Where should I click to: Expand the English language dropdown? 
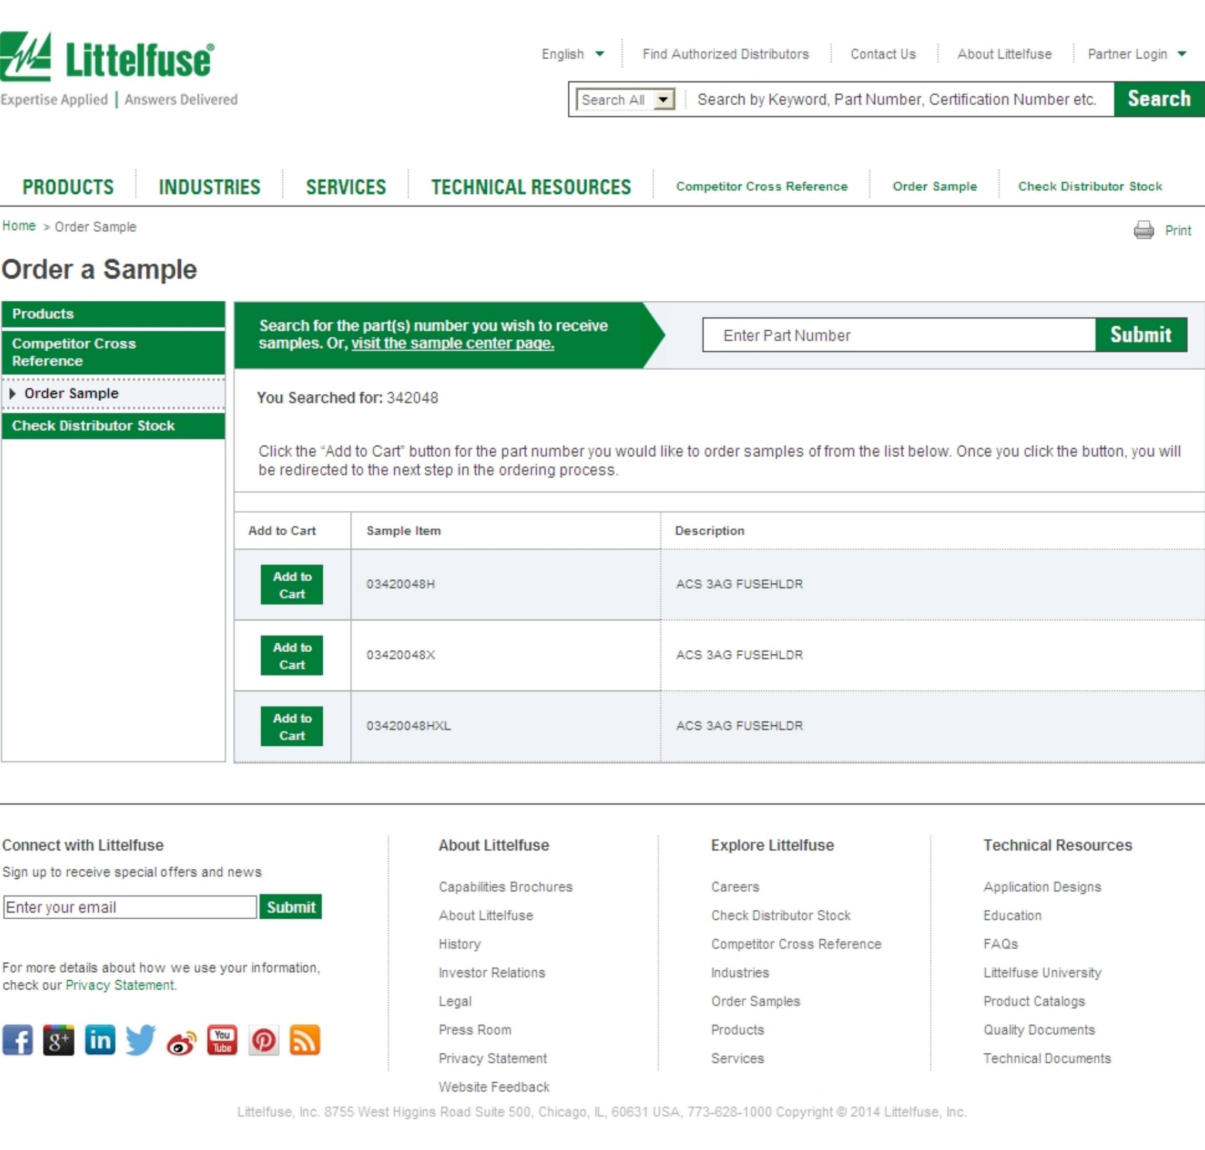(573, 54)
